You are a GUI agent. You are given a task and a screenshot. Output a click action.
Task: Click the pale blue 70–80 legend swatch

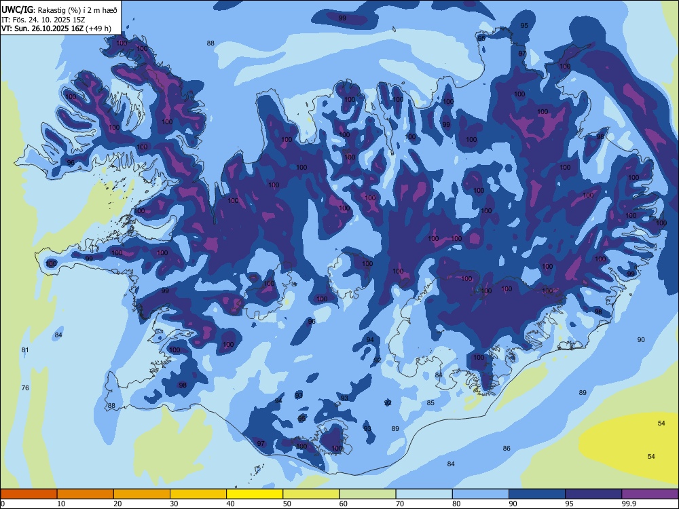tap(424, 494)
